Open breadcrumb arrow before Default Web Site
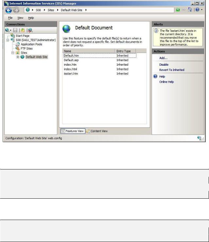Screen dimensions: 209x242 (58, 10)
